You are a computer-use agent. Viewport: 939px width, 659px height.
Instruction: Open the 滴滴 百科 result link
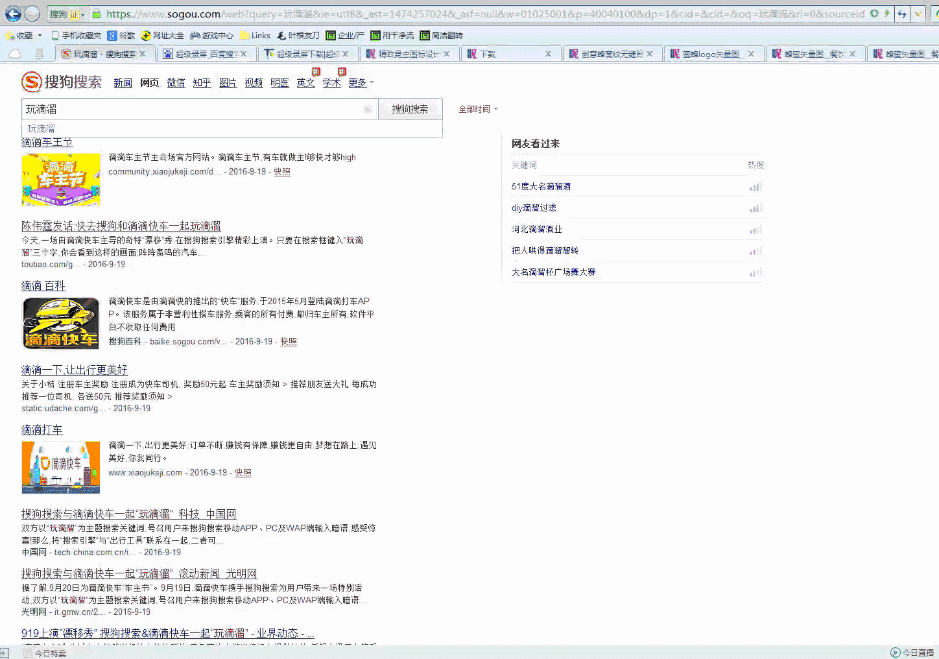(x=43, y=285)
